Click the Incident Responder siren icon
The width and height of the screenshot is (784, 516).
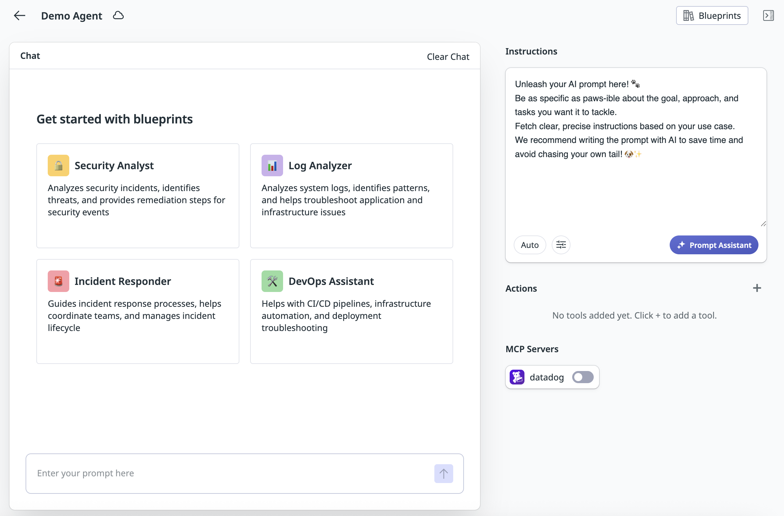tap(58, 281)
